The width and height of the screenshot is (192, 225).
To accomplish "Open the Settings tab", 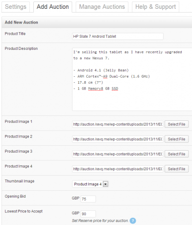I will 16,7.
